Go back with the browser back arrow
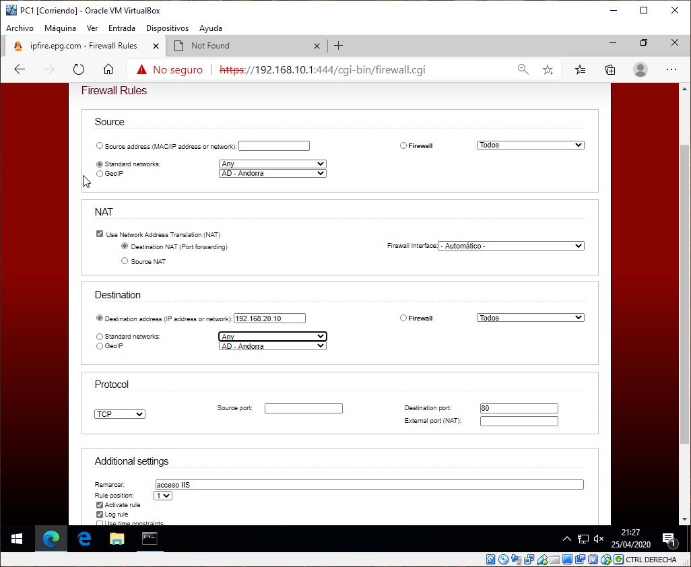This screenshot has width=691, height=567. pos(20,69)
